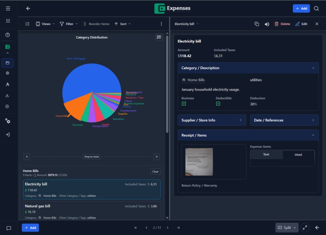Screen dimensions: 326x235
Task: Open the Filter dropdown
Action: pos(69,24)
